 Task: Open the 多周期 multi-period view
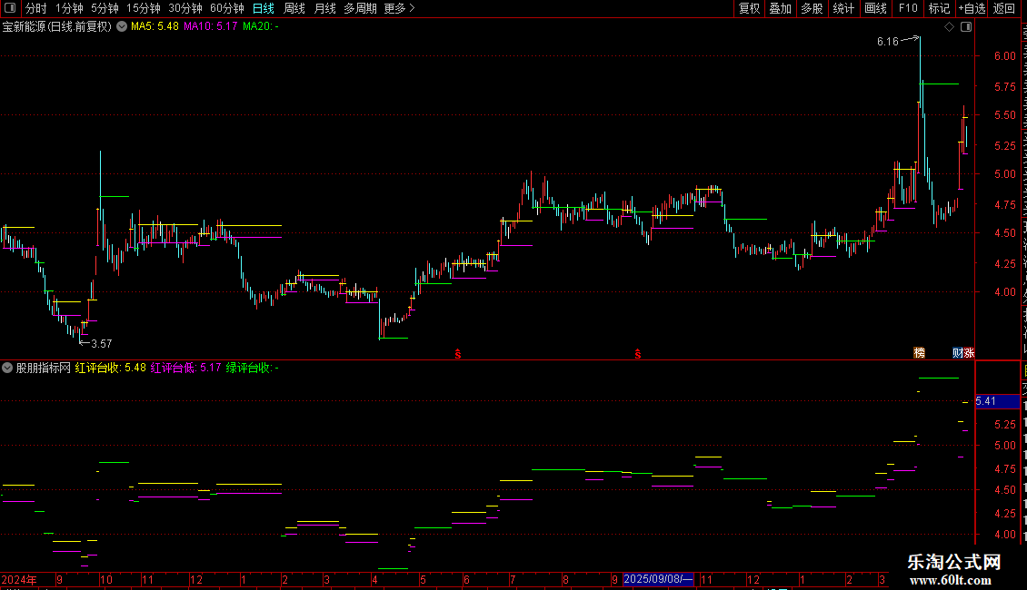(x=360, y=8)
